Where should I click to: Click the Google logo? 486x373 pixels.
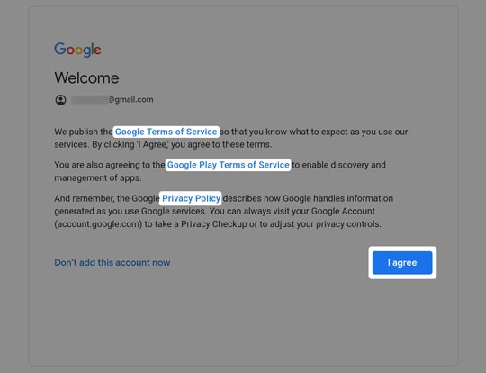[x=77, y=50]
